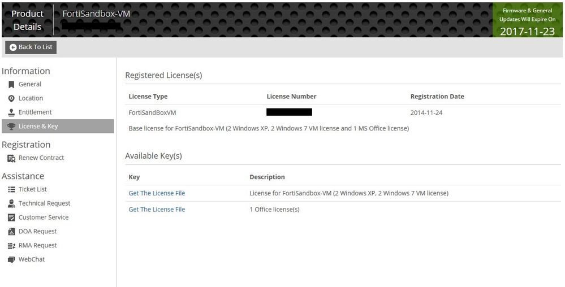
Task: Click the RMA Request icon
Action: click(x=11, y=246)
